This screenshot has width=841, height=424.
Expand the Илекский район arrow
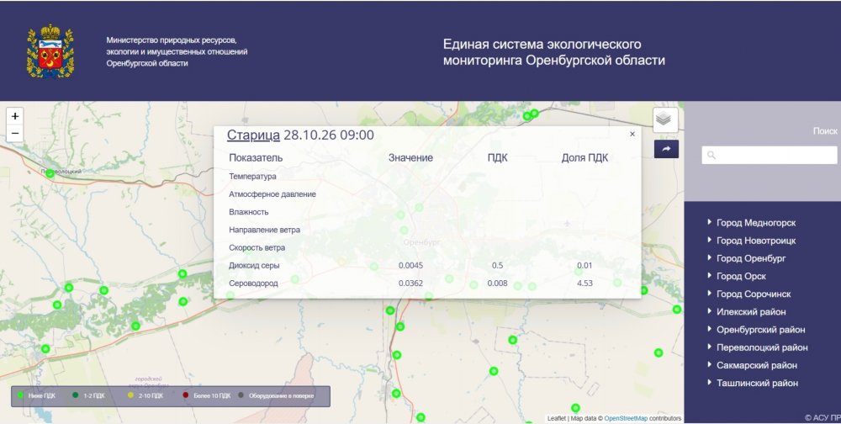pos(710,310)
